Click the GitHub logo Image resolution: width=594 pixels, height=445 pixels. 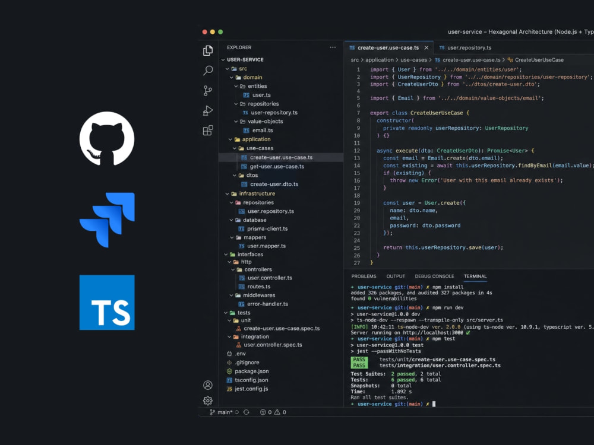107,138
